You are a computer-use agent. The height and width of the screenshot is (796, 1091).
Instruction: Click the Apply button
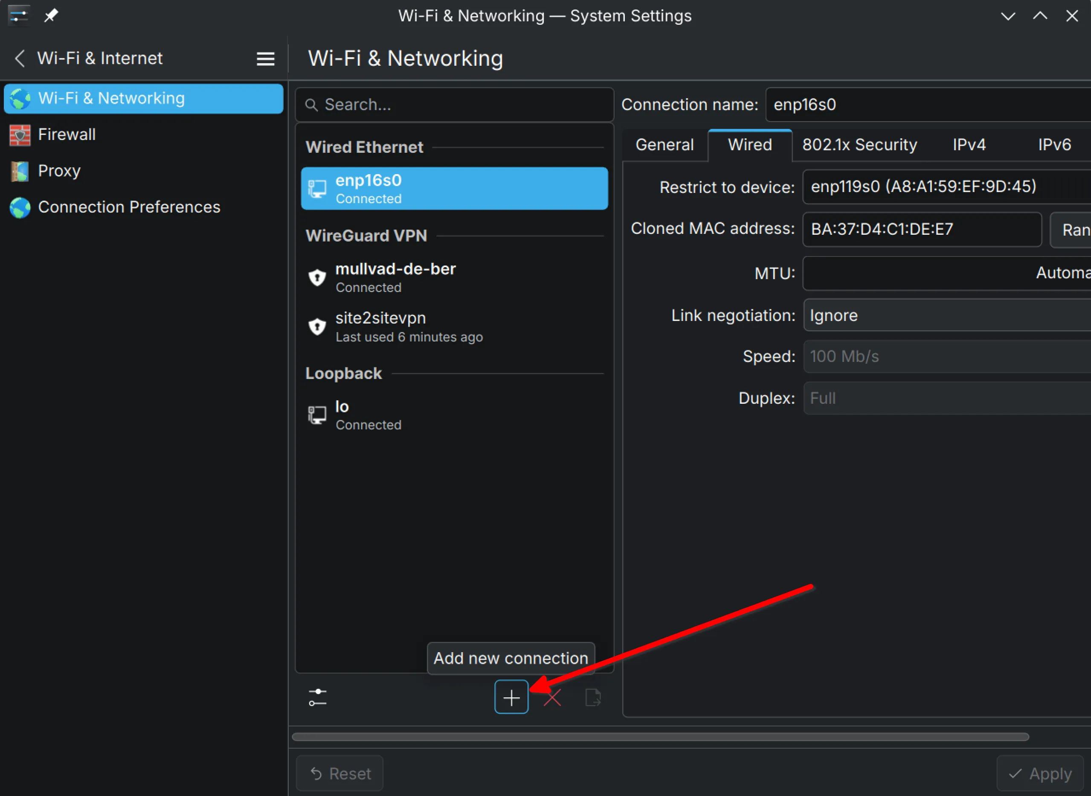pyautogui.click(x=1040, y=773)
